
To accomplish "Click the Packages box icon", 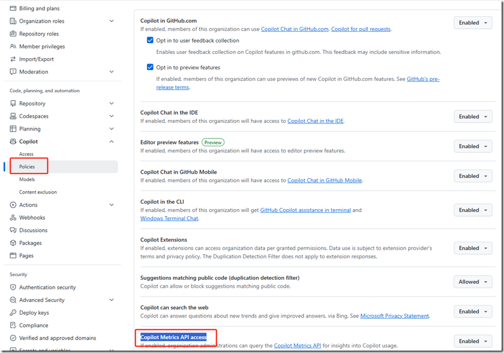I will coord(13,243).
